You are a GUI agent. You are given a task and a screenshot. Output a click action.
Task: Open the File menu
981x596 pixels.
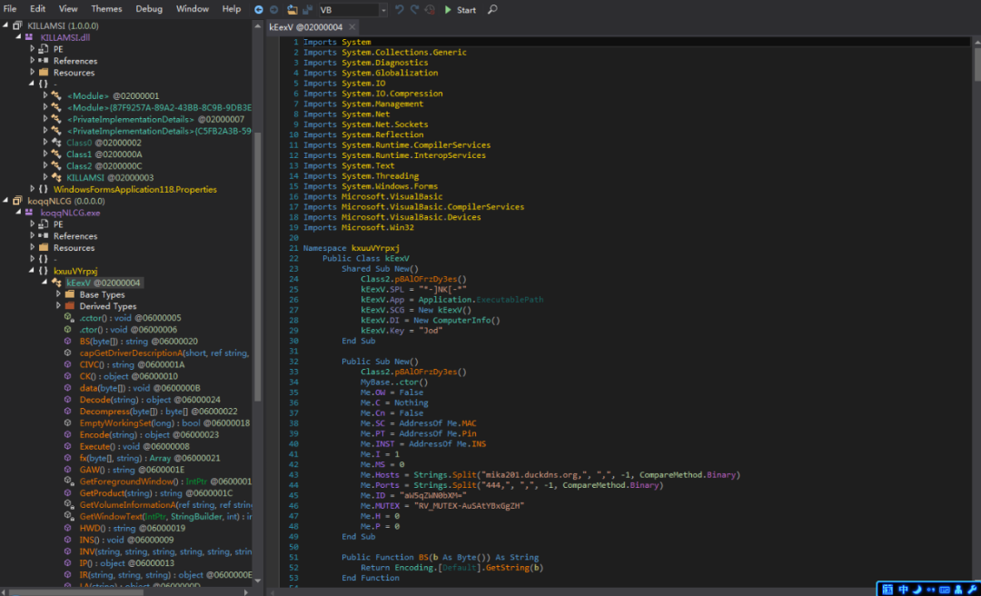[x=10, y=9]
